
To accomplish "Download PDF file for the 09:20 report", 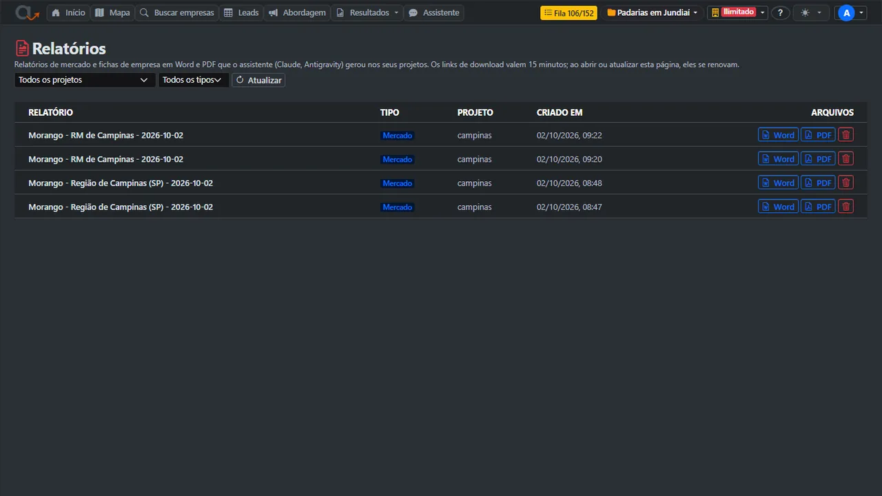I will coord(818,158).
